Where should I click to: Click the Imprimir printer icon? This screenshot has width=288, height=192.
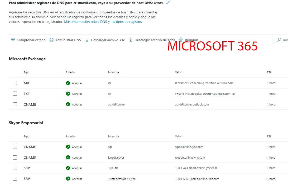pyautogui.click(x=181, y=40)
